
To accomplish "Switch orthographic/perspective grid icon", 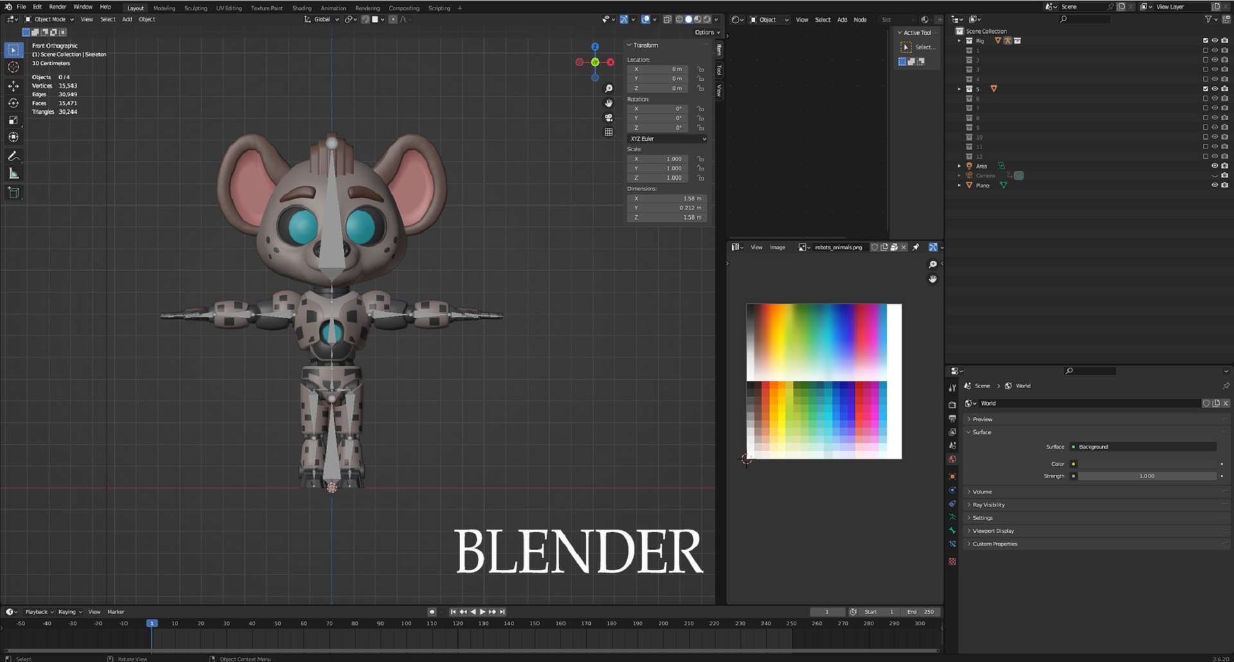I will point(609,132).
